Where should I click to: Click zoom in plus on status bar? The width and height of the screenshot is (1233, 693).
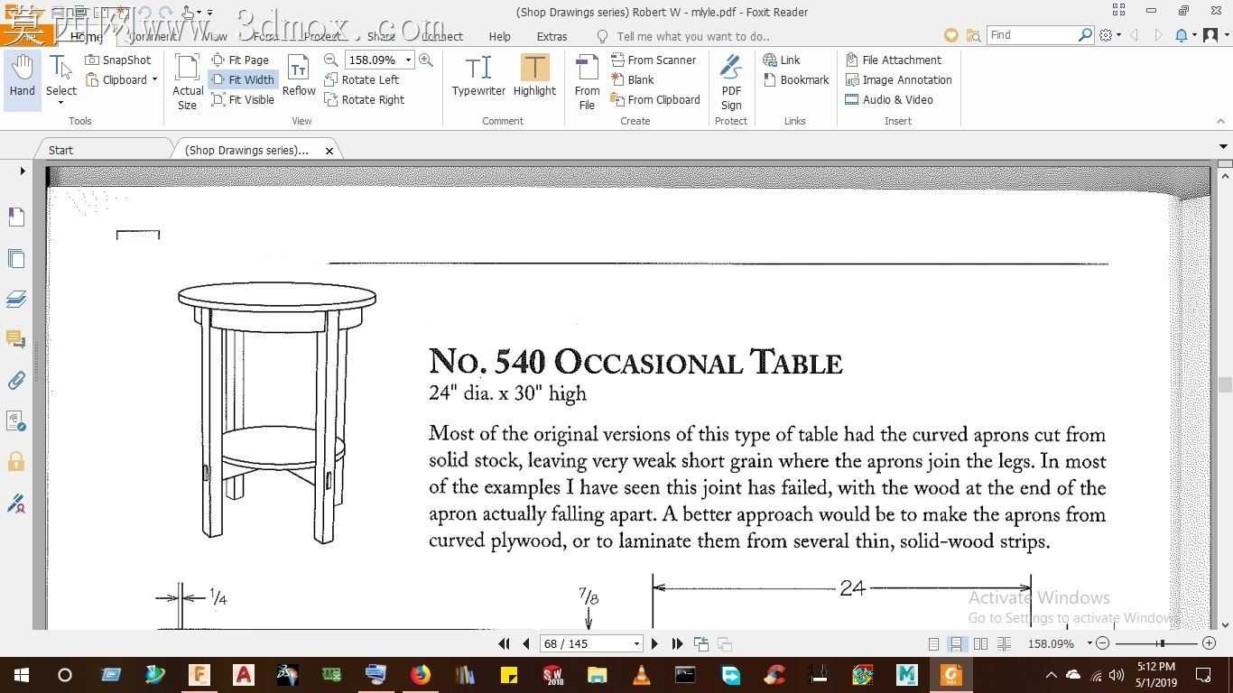click(x=1210, y=643)
